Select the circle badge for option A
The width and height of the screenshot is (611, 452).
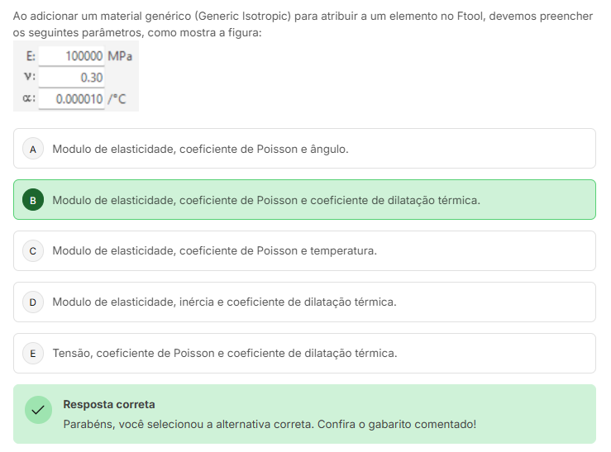[33, 149]
